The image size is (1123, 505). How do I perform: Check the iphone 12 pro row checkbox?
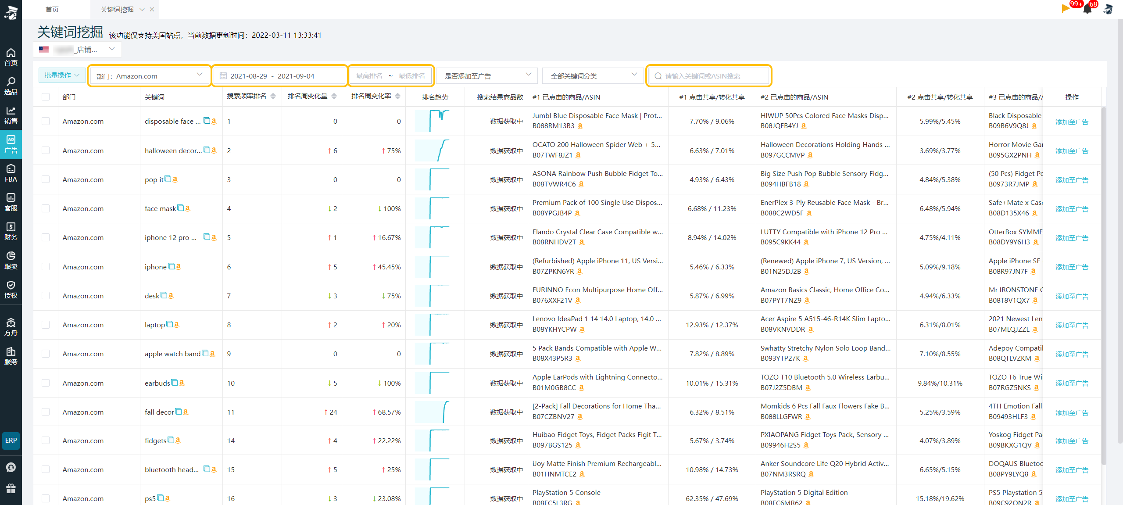(x=46, y=237)
